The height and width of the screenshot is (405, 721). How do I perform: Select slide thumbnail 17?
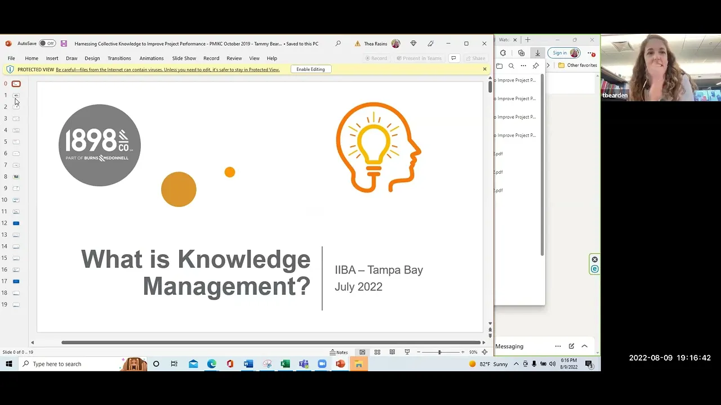pyautogui.click(x=16, y=281)
